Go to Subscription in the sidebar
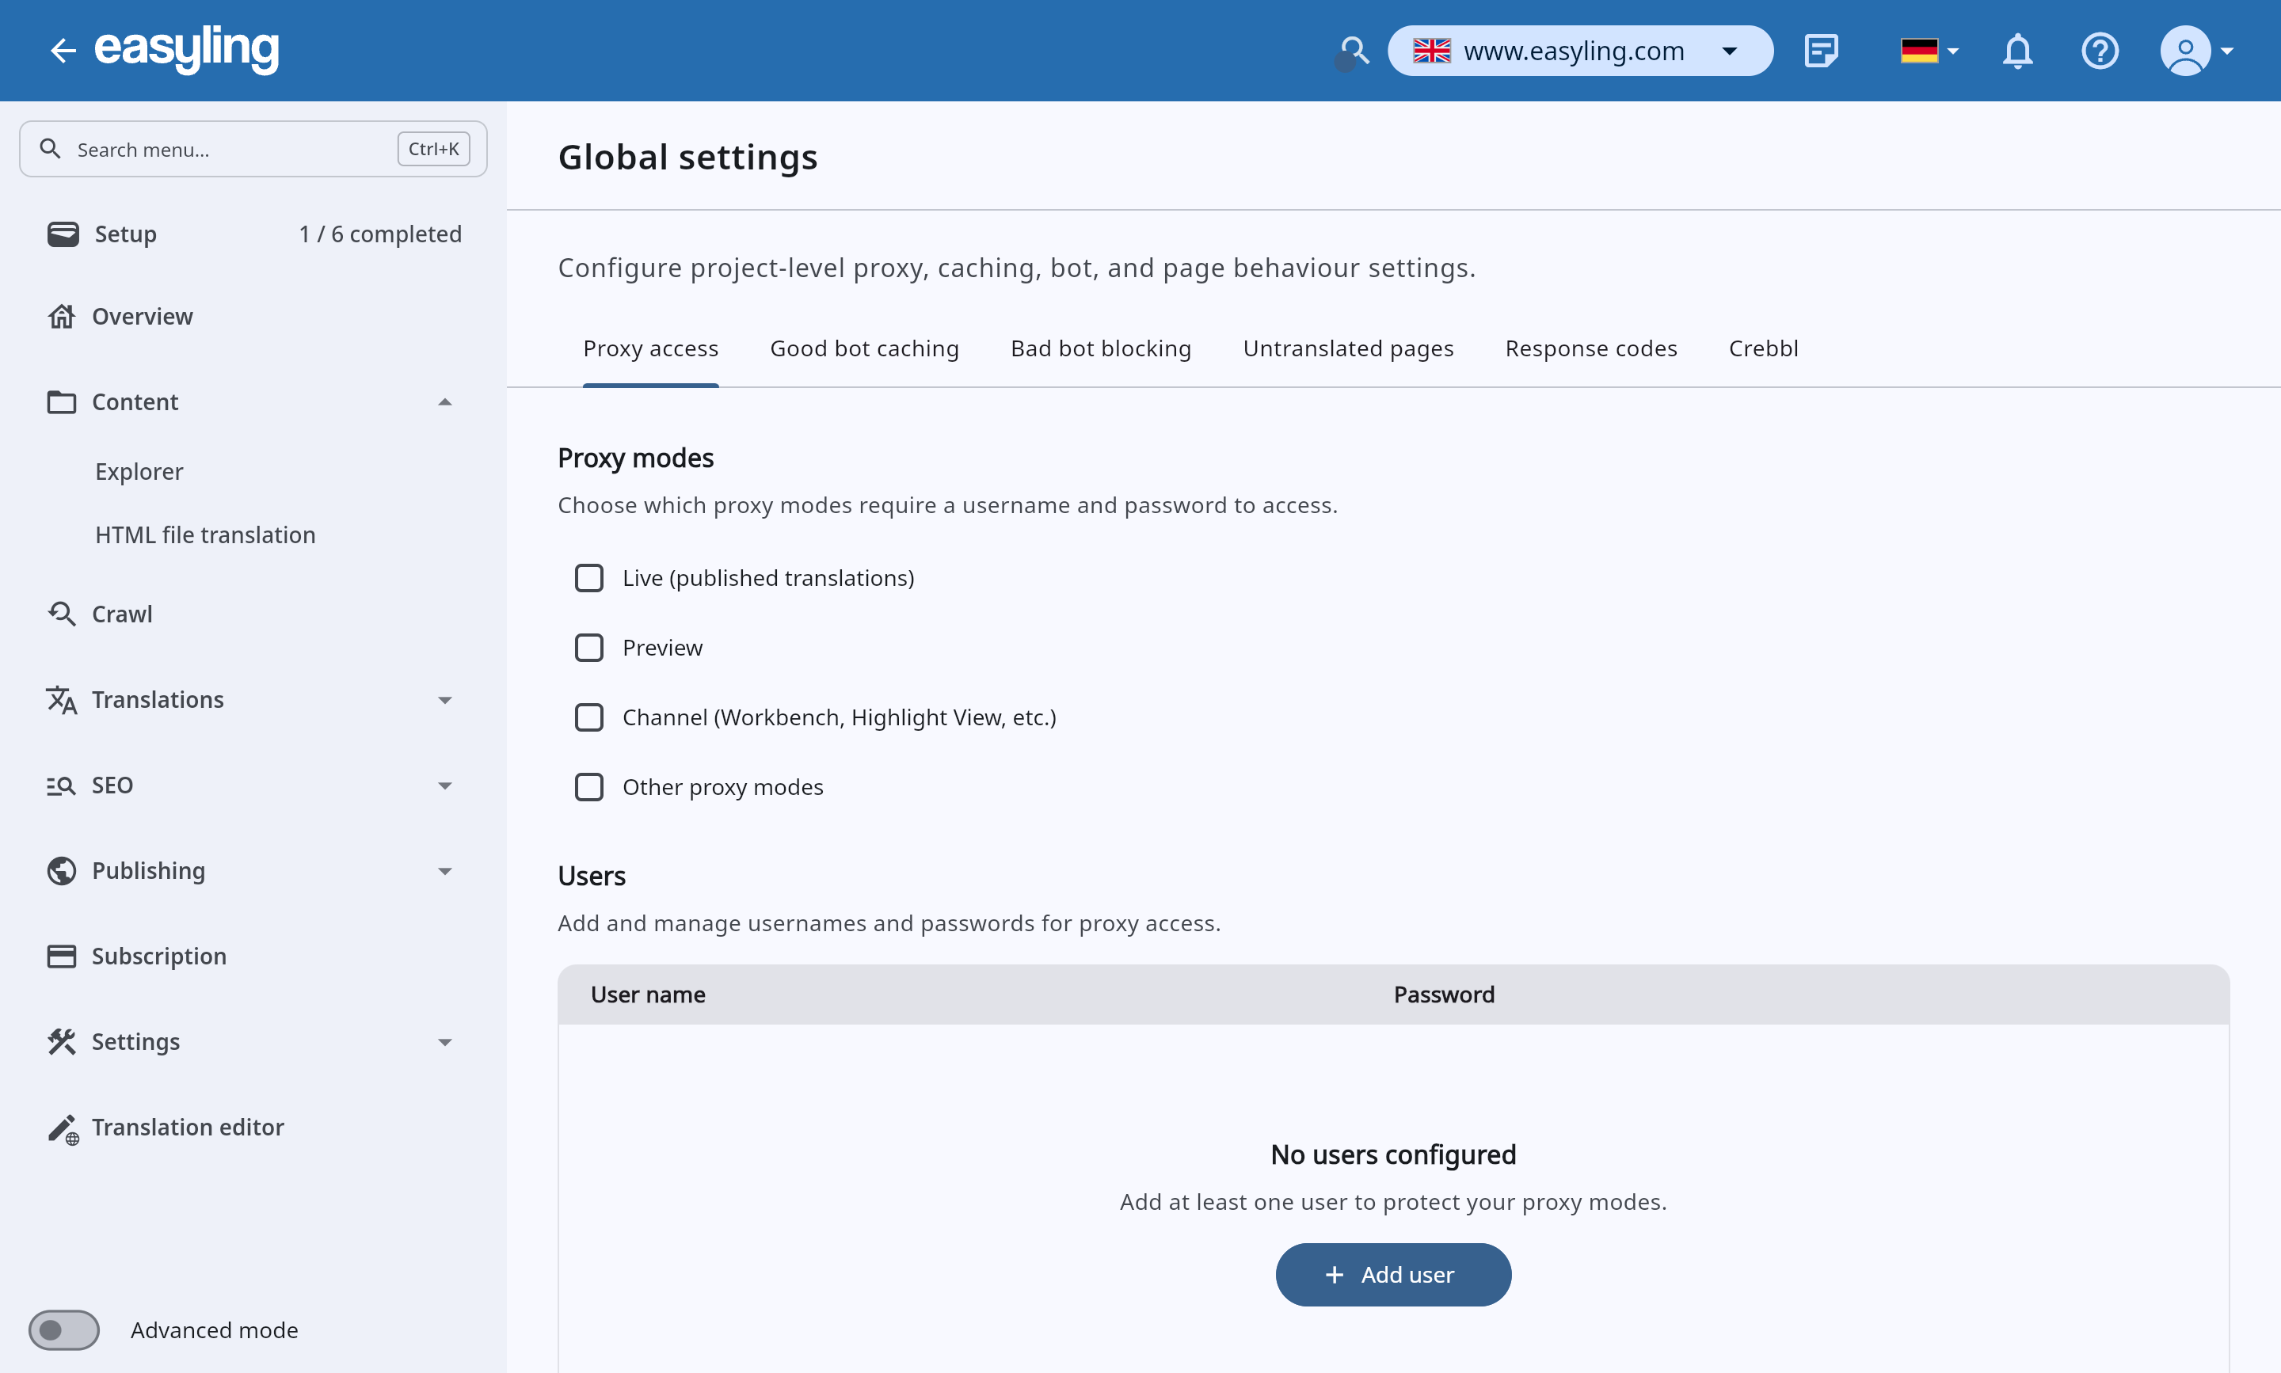The image size is (2281, 1373). click(x=158, y=956)
